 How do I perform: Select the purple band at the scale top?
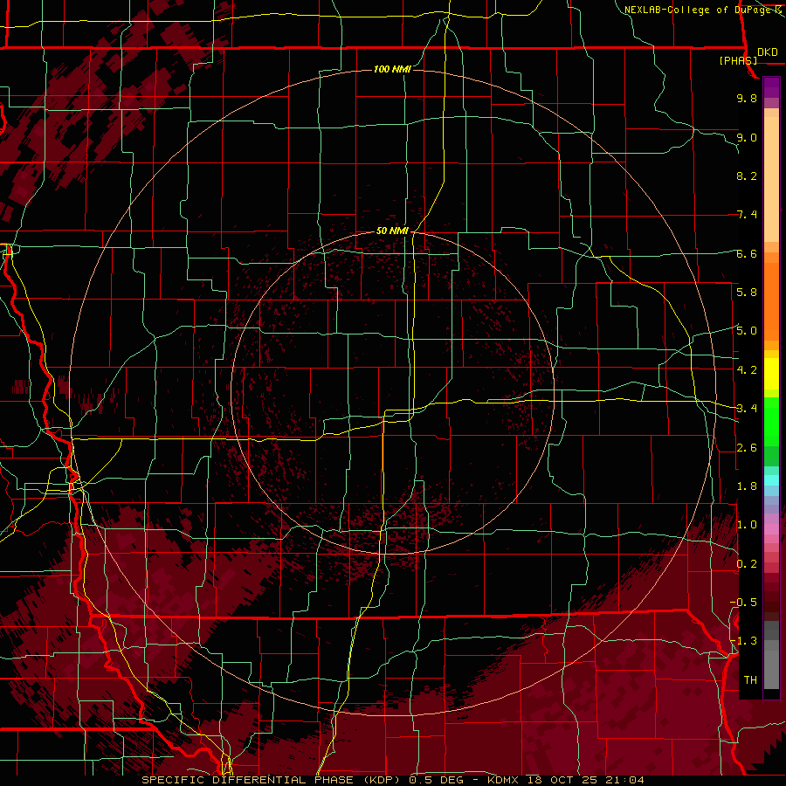pos(771,87)
